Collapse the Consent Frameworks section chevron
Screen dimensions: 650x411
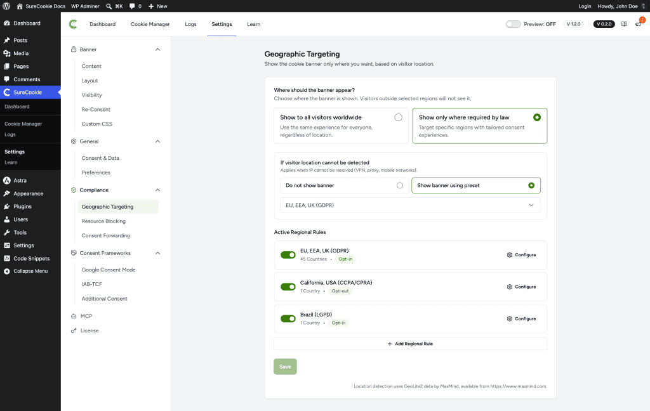click(157, 253)
